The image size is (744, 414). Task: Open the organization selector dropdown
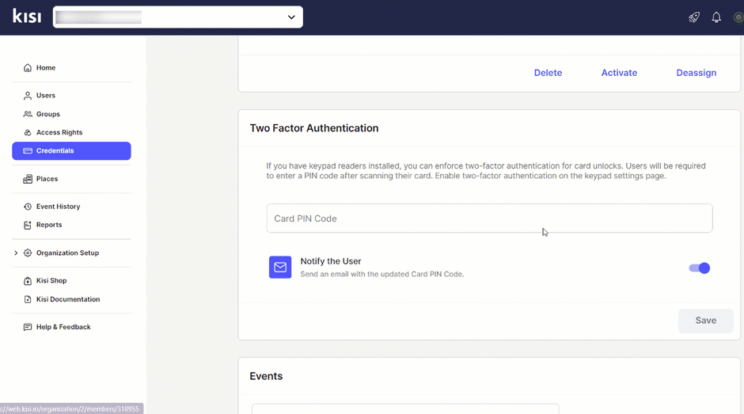coord(178,17)
